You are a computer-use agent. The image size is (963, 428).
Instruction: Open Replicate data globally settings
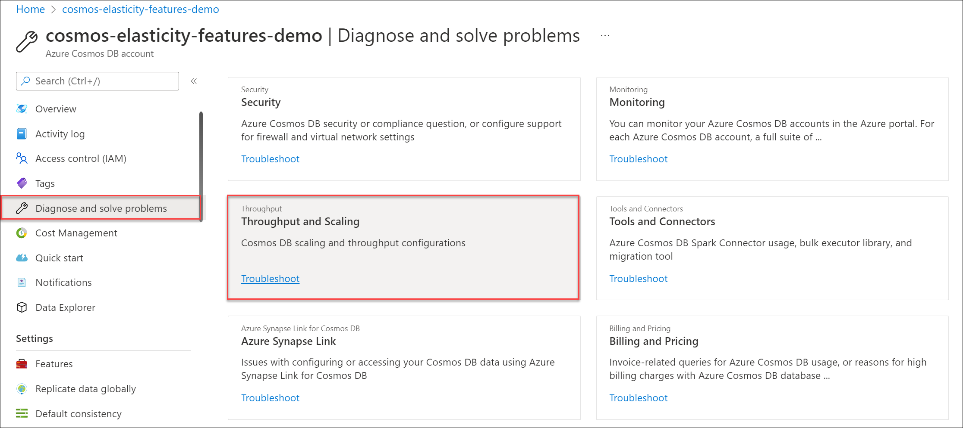pyautogui.click(x=85, y=389)
